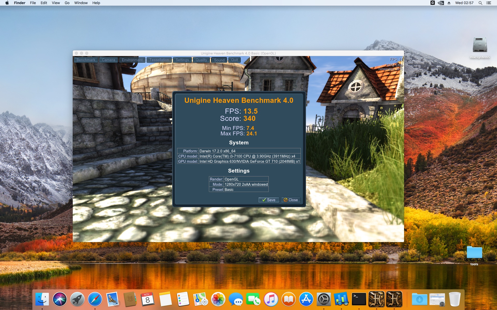Open Siri from the dock
This screenshot has height=310, width=497.
click(60, 299)
